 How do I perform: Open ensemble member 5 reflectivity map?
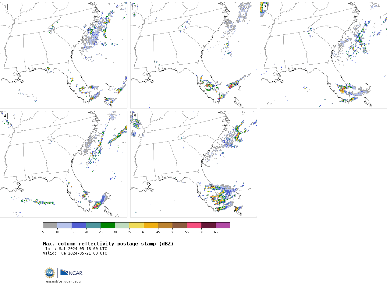pos(193,164)
